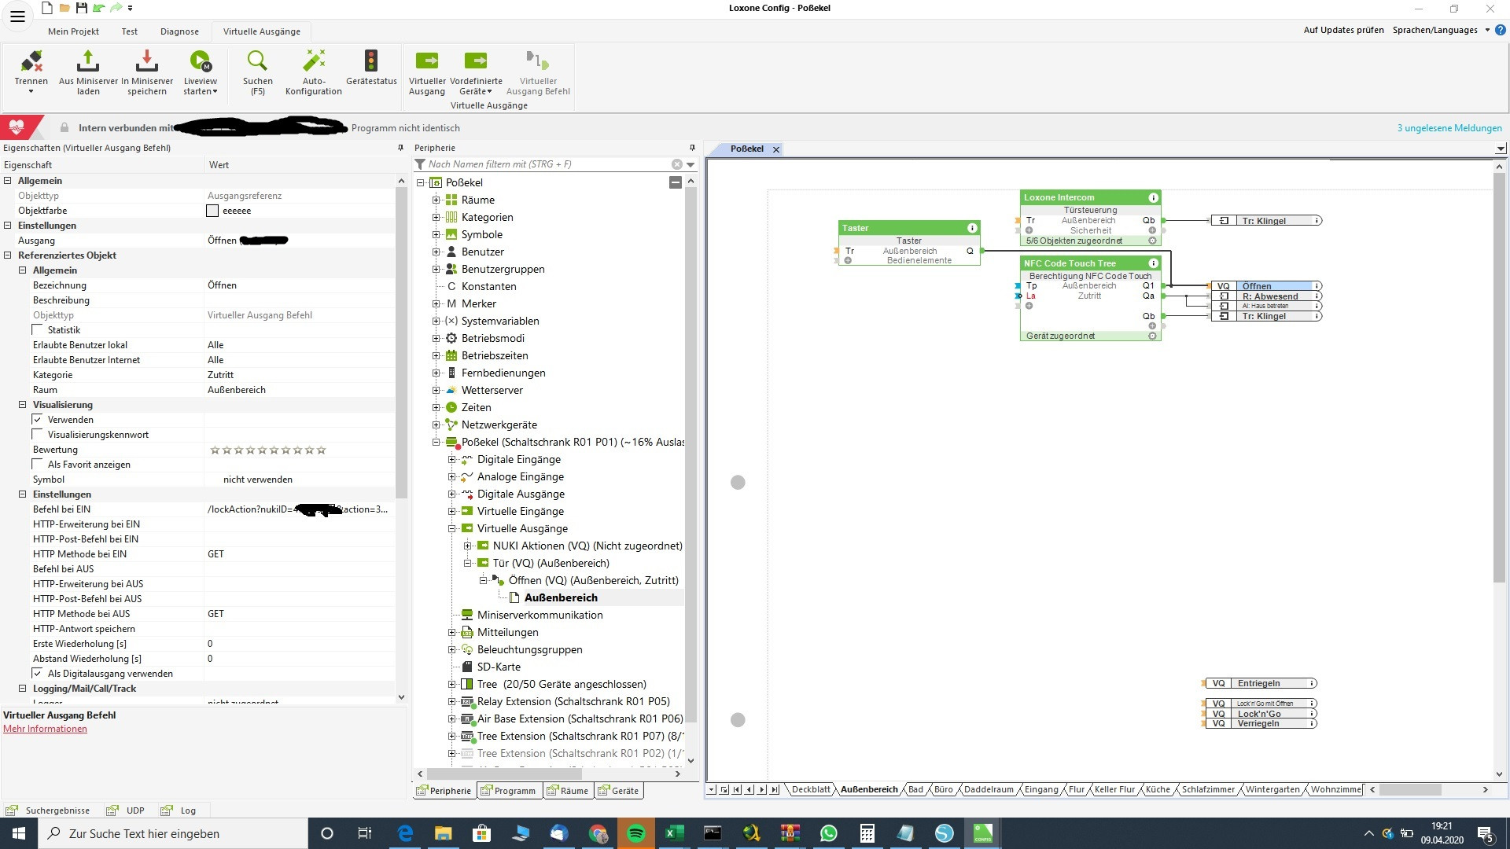Expand the Räume tree node

point(436,200)
